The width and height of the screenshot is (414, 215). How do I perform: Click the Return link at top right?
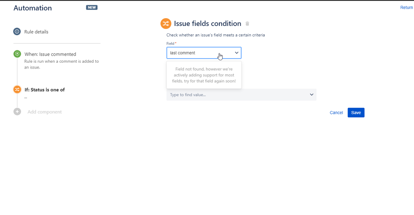point(407,7)
